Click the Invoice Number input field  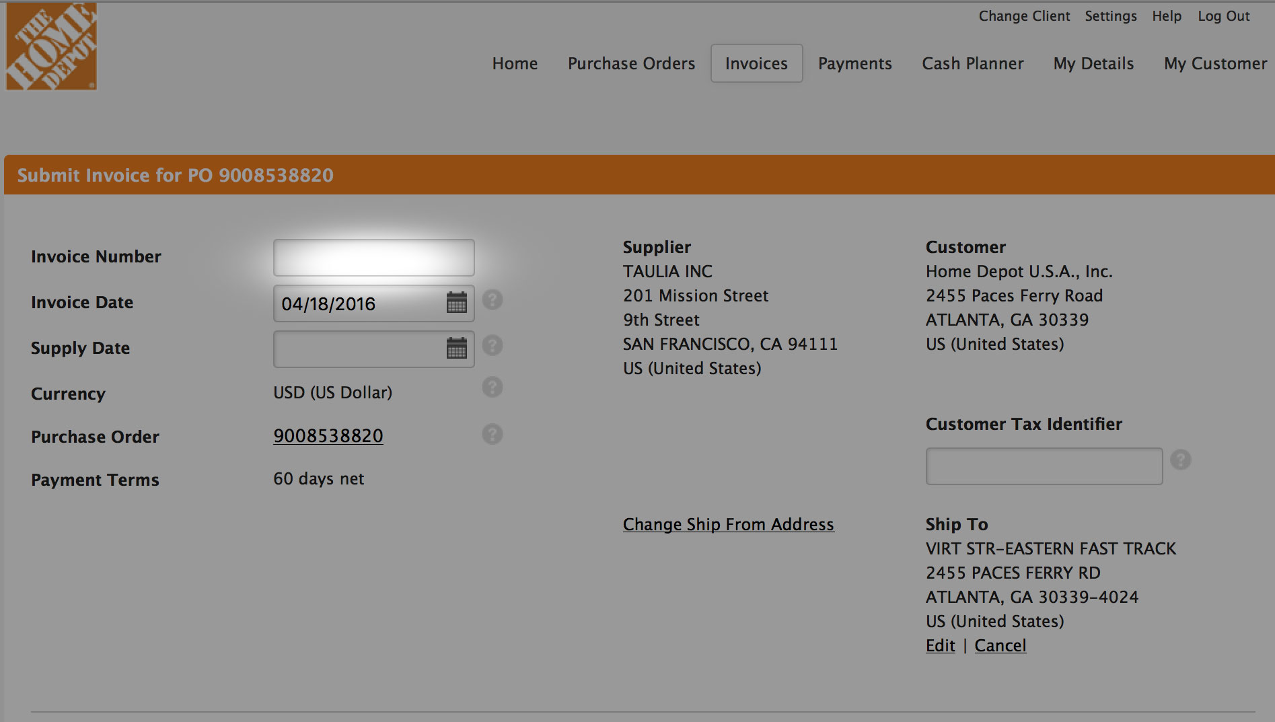pos(373,257)
